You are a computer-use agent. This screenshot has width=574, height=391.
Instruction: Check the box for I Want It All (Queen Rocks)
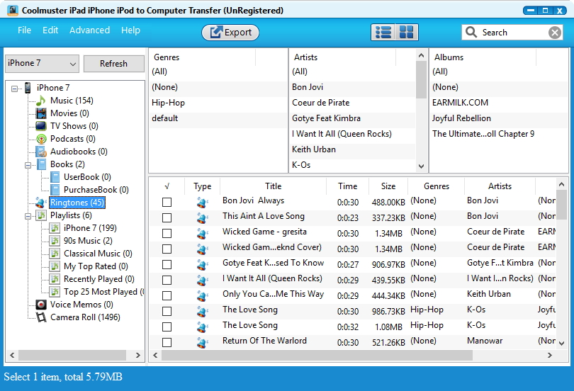point(167,280)
